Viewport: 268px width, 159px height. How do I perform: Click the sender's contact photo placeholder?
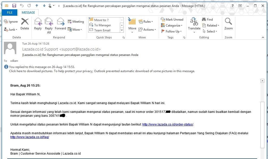click(10, 48)
